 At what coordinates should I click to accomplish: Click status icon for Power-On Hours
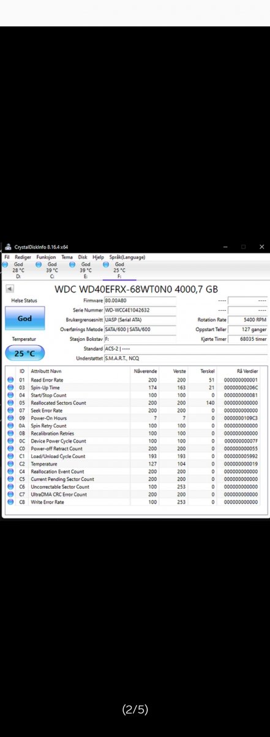10,418
